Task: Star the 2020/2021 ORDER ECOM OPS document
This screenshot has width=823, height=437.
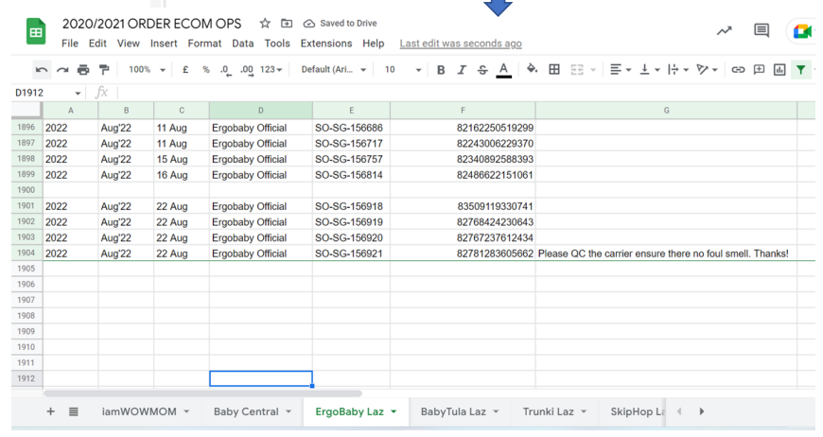Action: 265,23
